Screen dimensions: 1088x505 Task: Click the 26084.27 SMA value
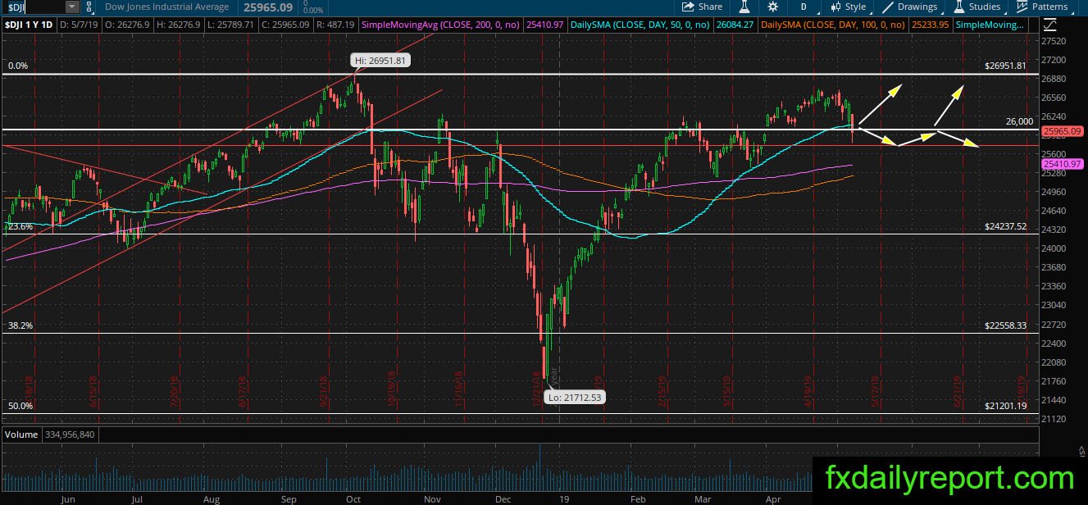734,25
